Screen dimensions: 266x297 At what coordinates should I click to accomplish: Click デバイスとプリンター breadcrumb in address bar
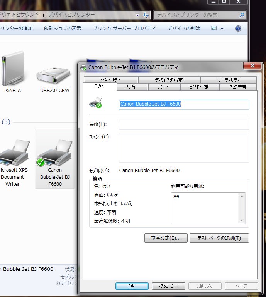(x=71, y=15)
